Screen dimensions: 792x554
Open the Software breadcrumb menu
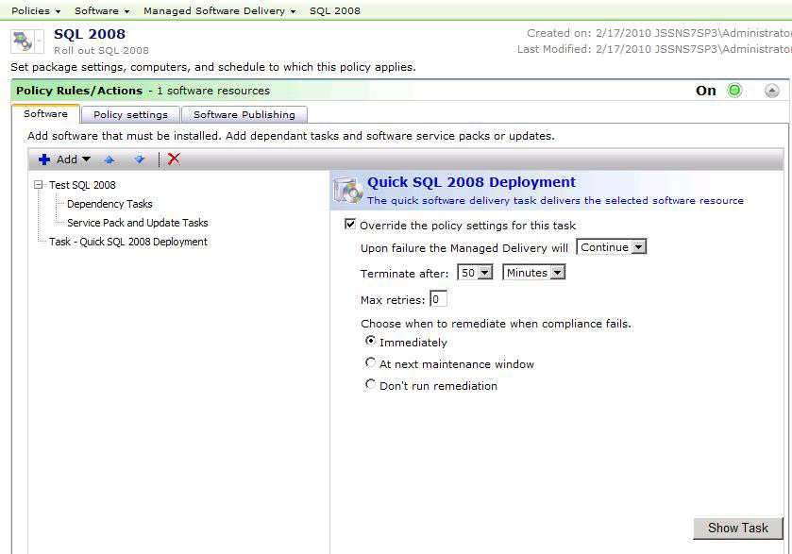click(x=102, y=10)
